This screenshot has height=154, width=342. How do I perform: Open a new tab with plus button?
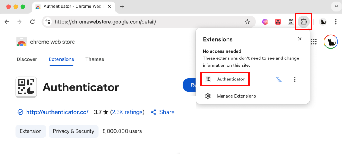point(122,7)
